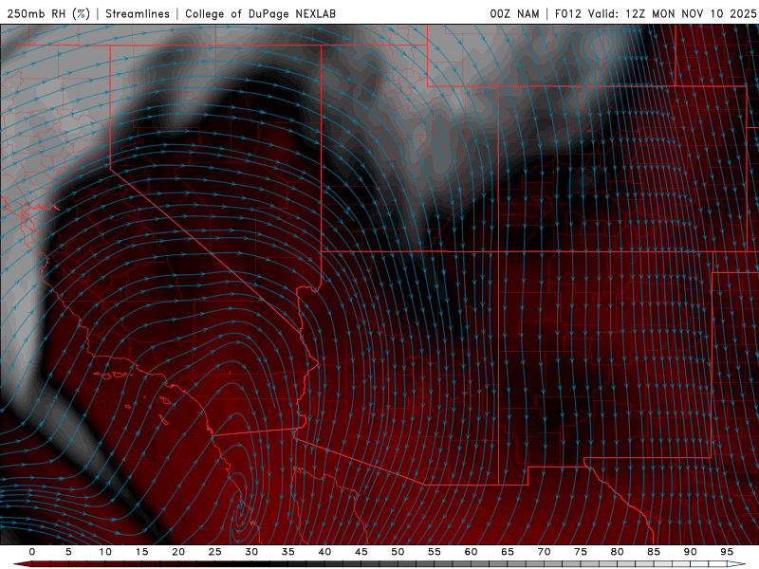Click the 35 value on color scale

pyautogui.click(x=288, y=552)
